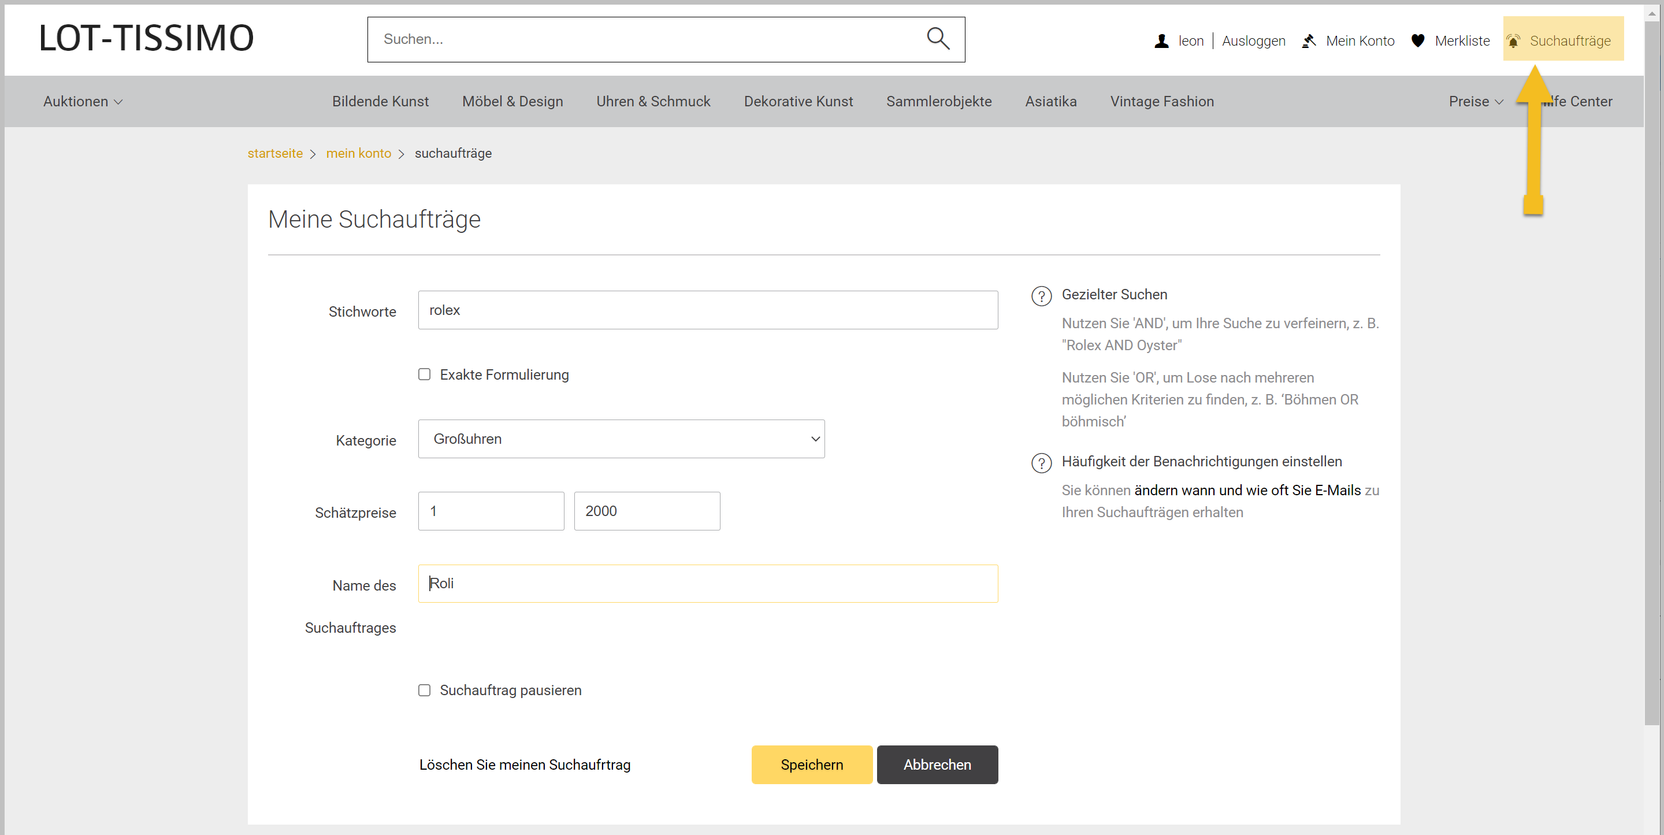Click the Stichworte field containing rolex

[x=708, y=310]
